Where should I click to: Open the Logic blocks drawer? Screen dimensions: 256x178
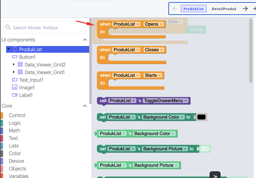tap(16, 123)
